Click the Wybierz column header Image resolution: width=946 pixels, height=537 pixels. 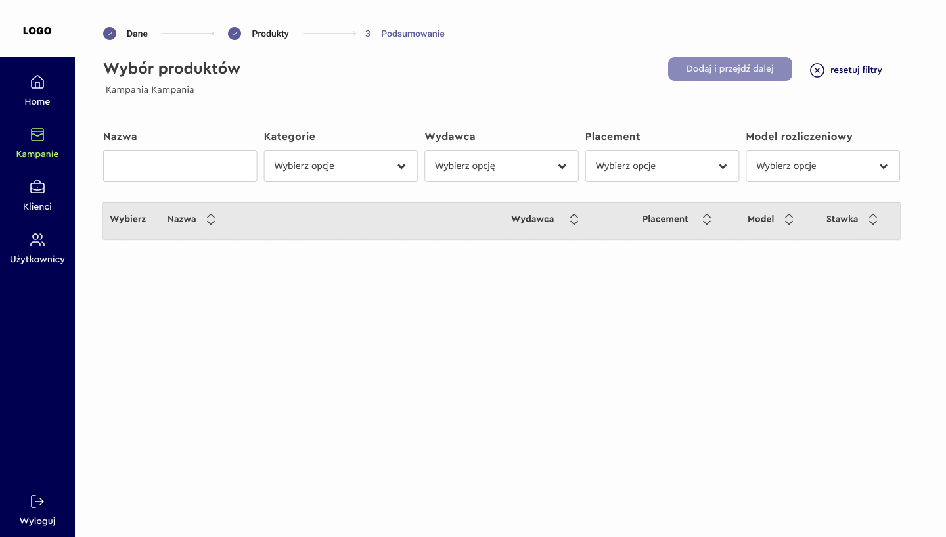click(128, 219)
